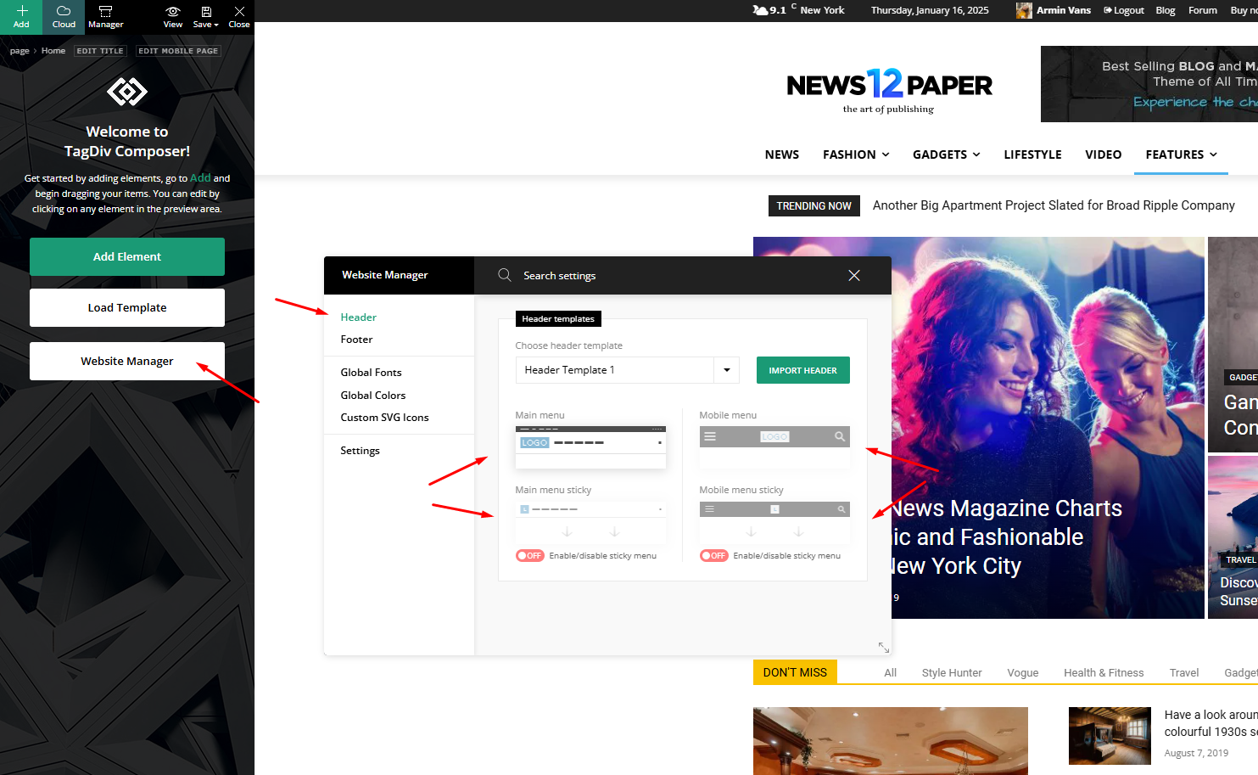Click the View eye icon

click(x=172, y=16)
